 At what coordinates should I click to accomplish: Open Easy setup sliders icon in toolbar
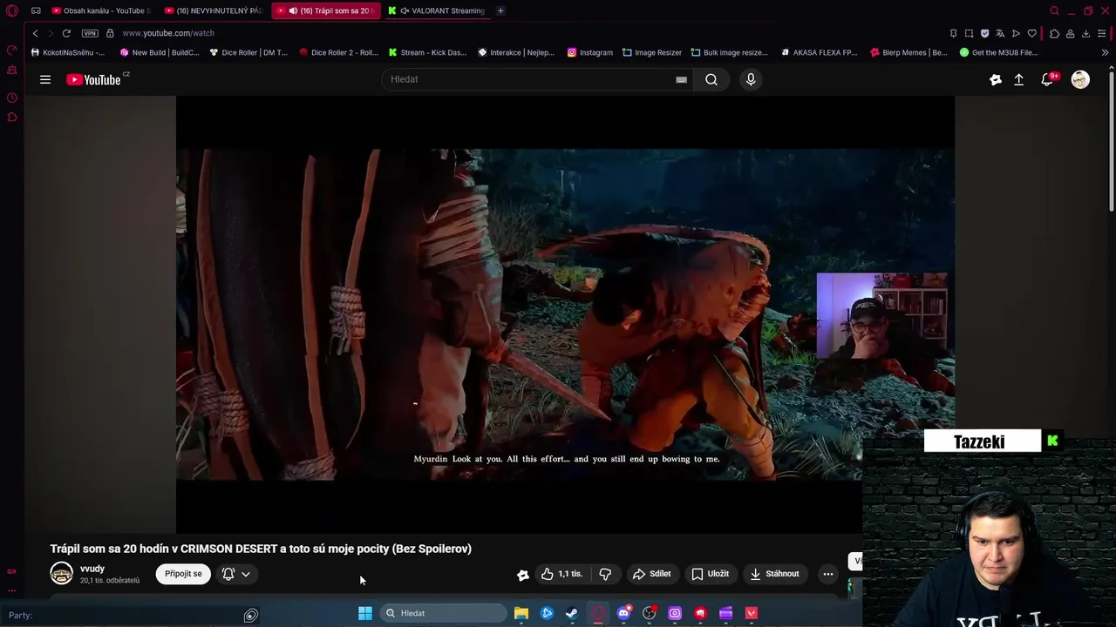point(1102,33)
